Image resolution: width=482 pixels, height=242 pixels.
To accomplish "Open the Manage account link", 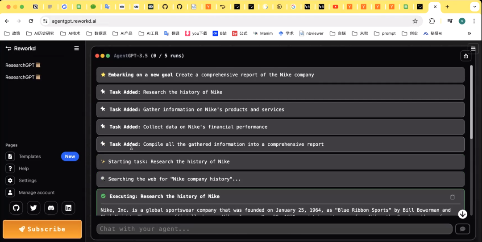I will (37, 193).
